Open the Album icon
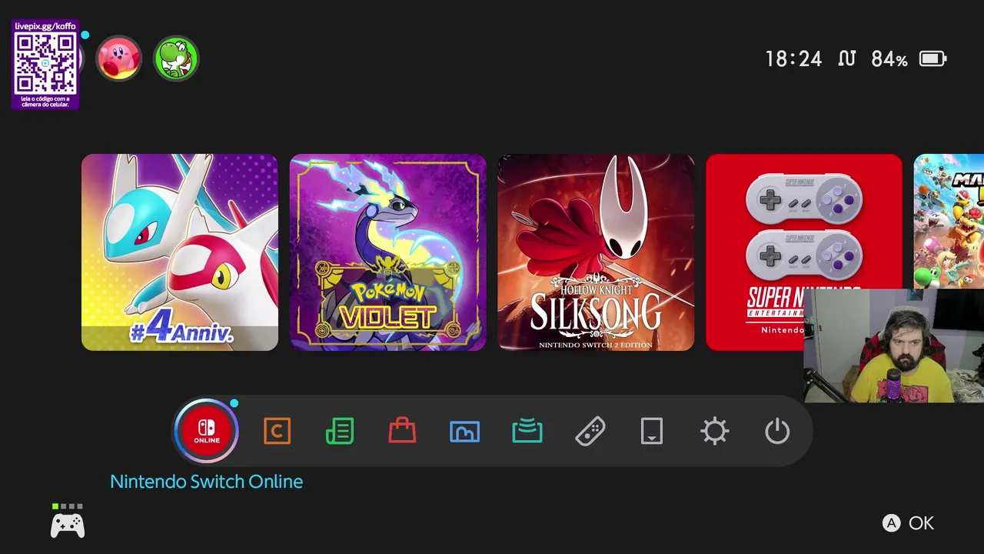Image resolution: width=984 pixels, height=554 pixels. [464, 432]
